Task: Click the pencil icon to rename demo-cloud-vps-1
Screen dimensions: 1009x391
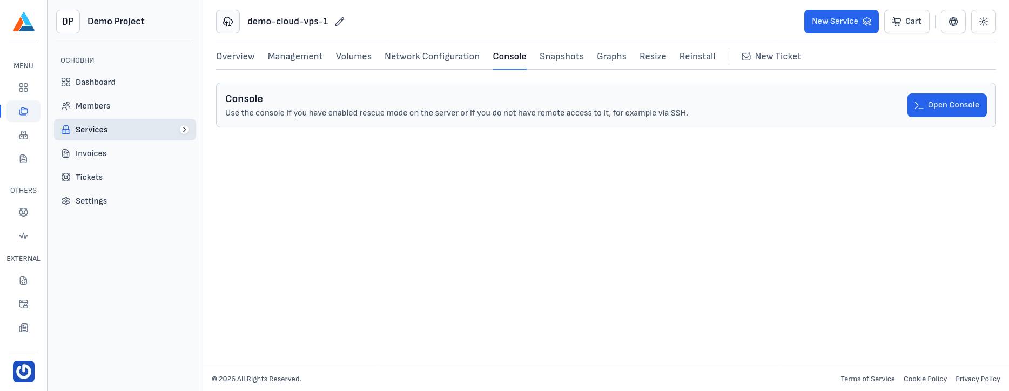Action: coord(340,22)
